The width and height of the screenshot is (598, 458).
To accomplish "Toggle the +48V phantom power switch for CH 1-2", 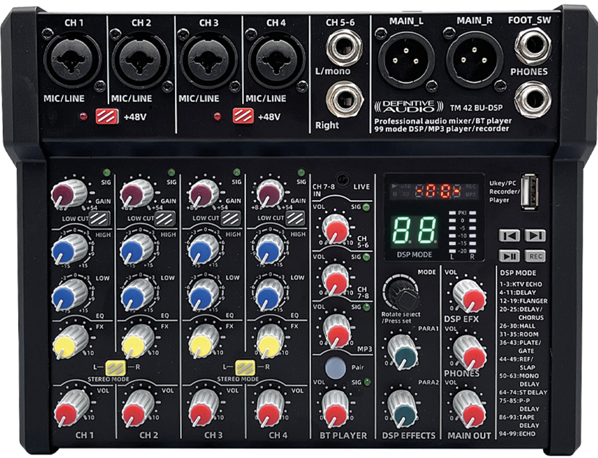I will (x=107, y=116).
